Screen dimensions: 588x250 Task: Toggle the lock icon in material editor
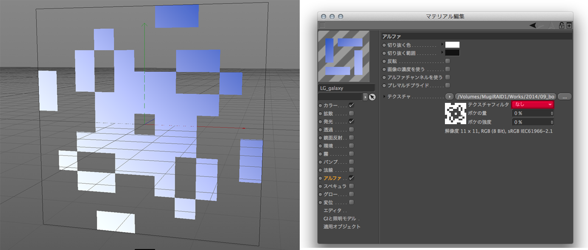[562, 26]
